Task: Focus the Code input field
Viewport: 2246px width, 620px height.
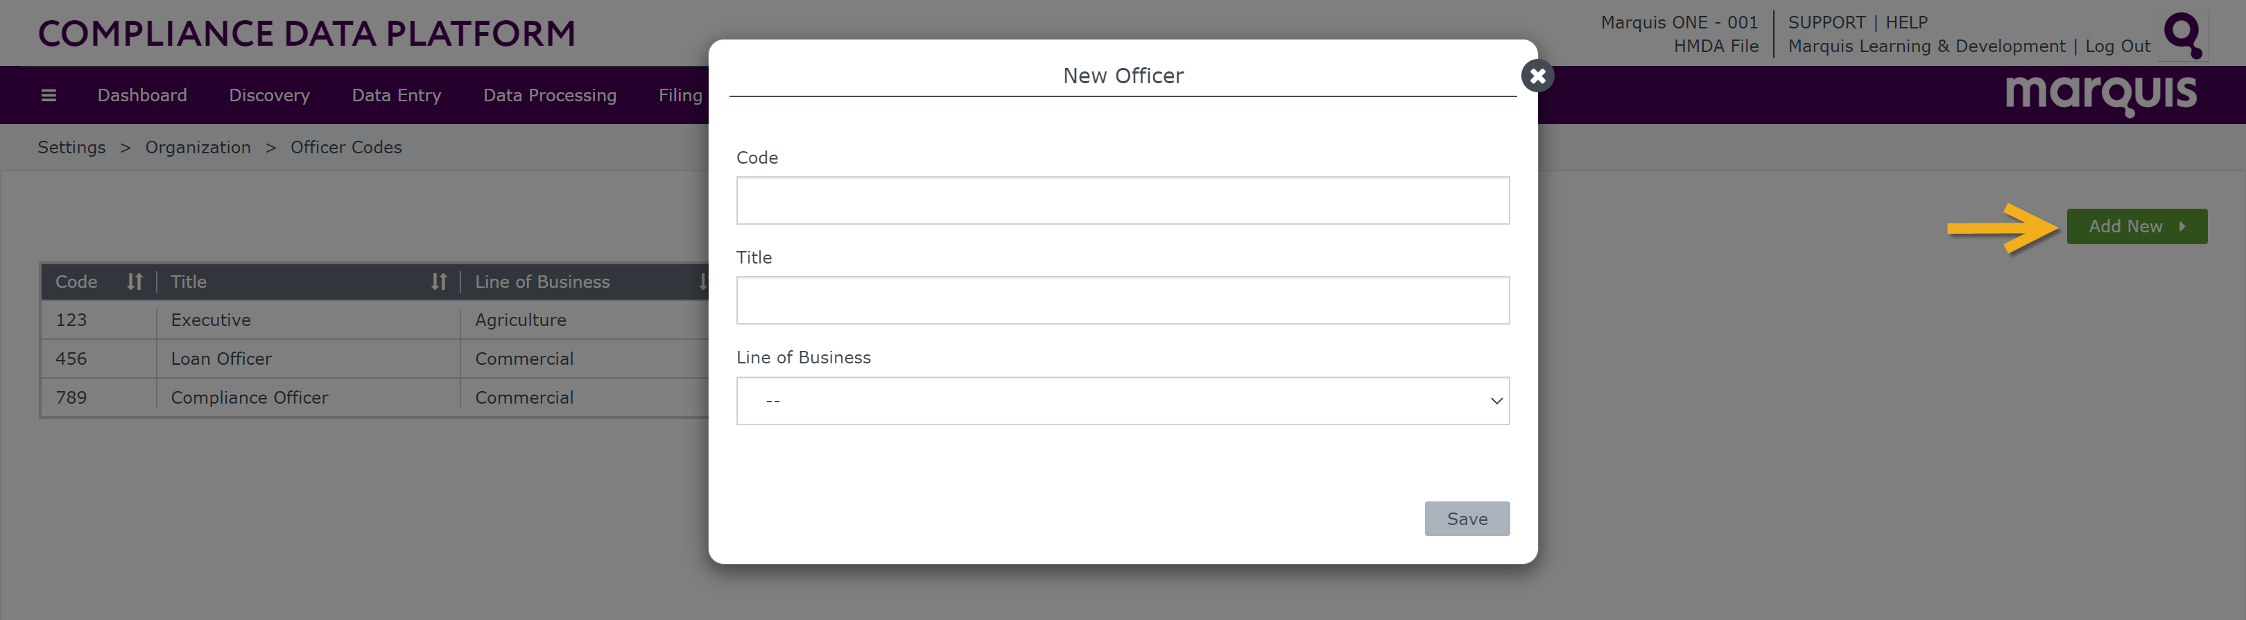Action: point(1122,200)
